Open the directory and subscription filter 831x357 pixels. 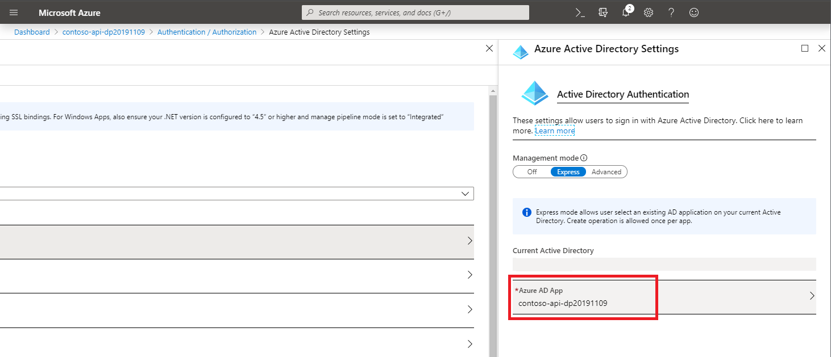point(603,12)
